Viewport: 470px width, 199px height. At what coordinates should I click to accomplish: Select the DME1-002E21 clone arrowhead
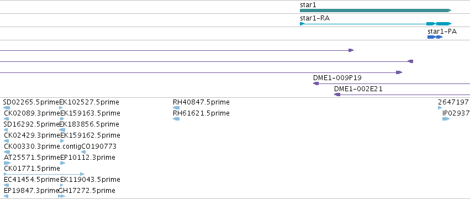[337, 95]
